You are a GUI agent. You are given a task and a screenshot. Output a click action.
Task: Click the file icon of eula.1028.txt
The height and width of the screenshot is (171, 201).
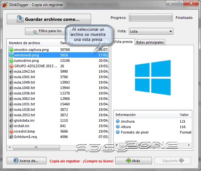tap(11, 110)
